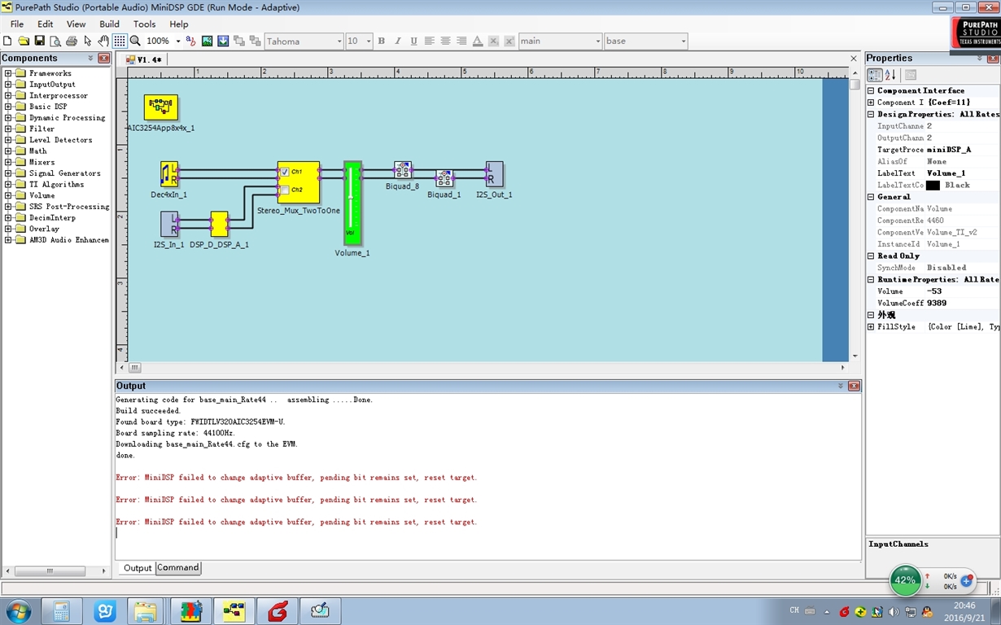Click the grid display toolbar icon

[x=120, y=41]
